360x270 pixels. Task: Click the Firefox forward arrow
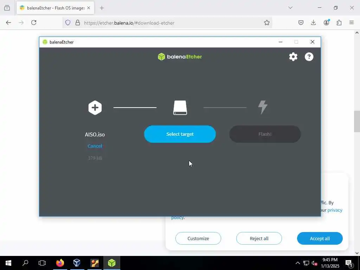click(21, 22)
